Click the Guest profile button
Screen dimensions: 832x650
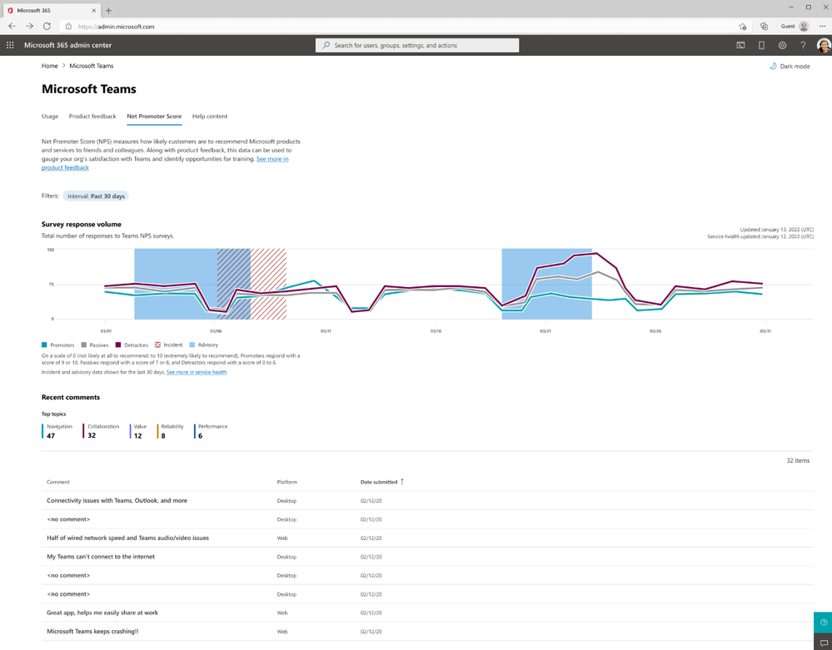pos(795,26)
